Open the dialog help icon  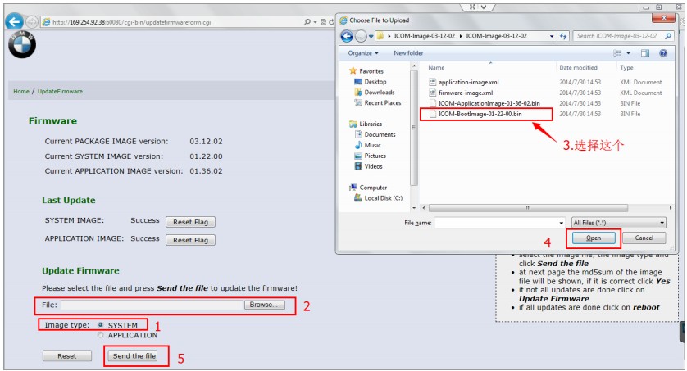point(663,53)
